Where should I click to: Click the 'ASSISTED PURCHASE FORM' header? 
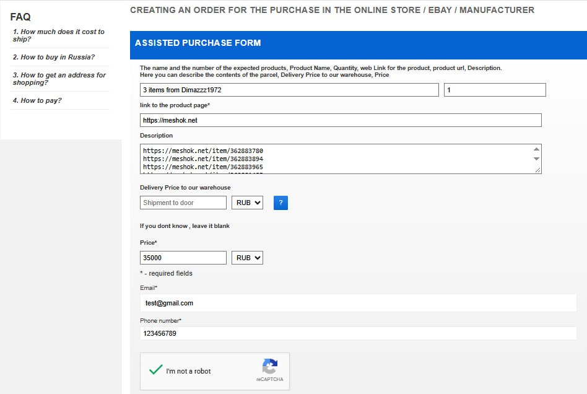click(x=198, y=43)
